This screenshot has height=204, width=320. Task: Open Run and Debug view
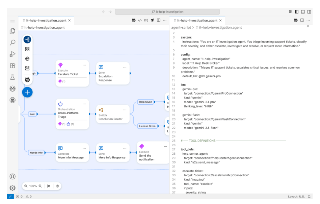tap(12, 54)
